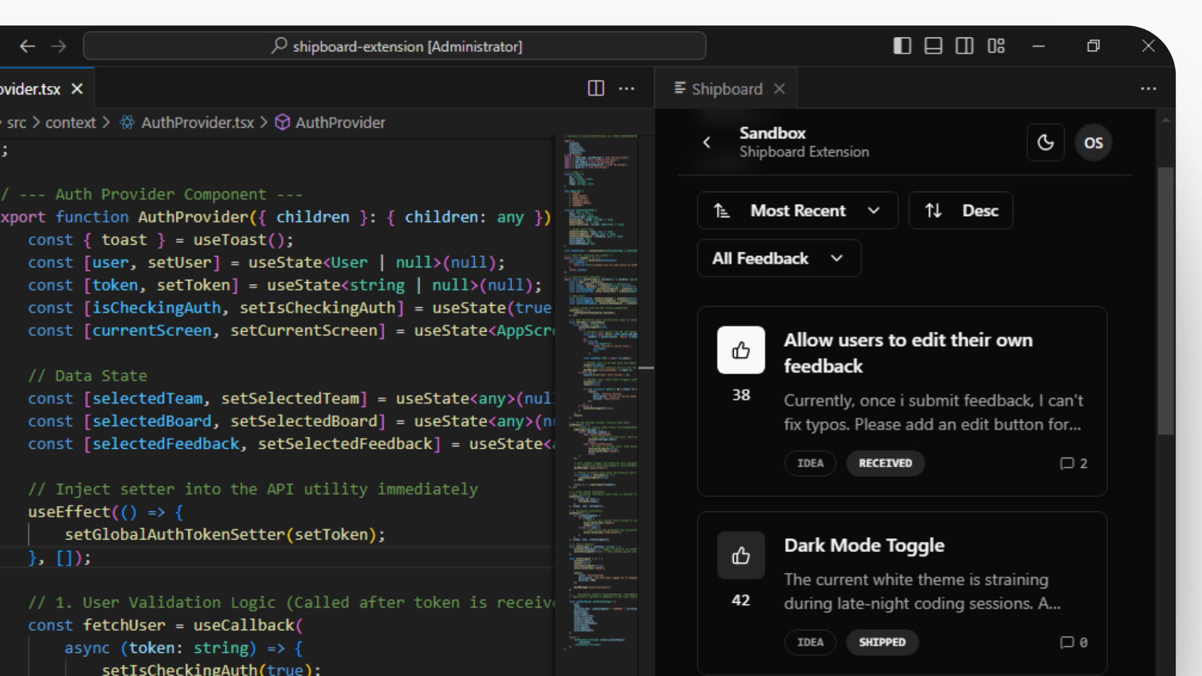Upvote the Dark Mode Toggle feedback
This screenshot has height=676, width=1202.
click(x=741, y=555)
